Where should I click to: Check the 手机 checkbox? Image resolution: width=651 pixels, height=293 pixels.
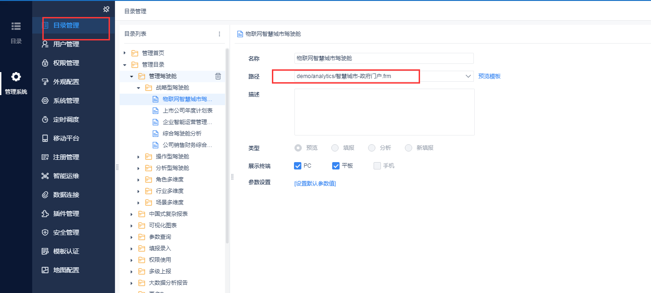(x=377, y=166)
